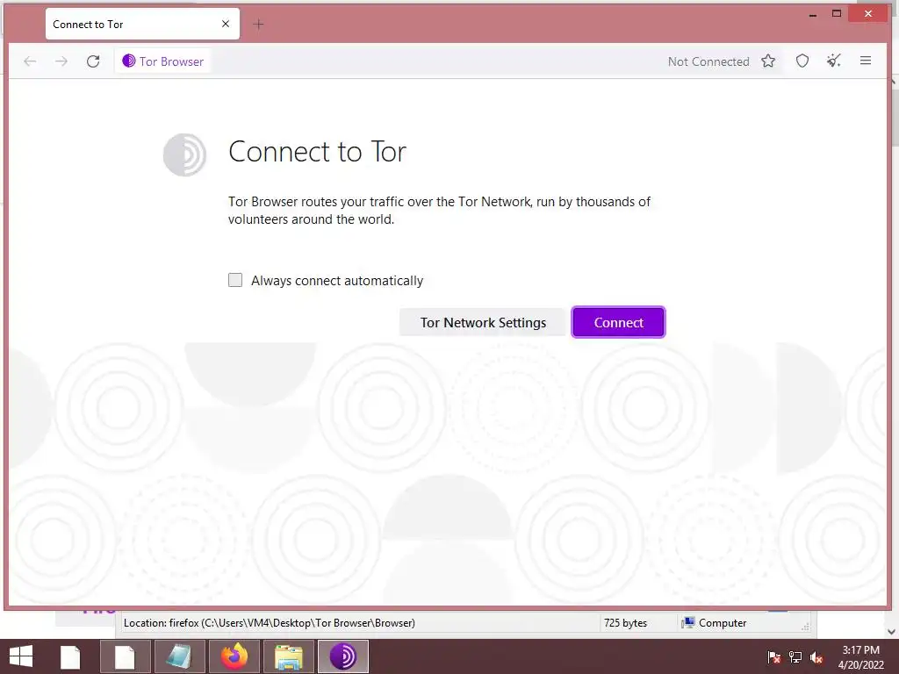Open the network tray icon
Image resolution: width=899 pixels, height=674 pixels.
(x=795, y=657)
